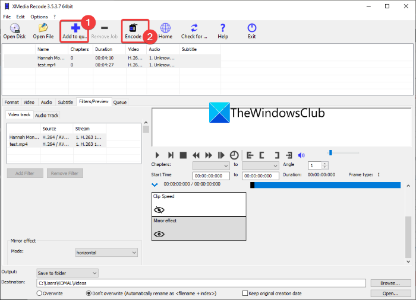Click the Duration column header
Screen dimensions: 416x300
pos(109,49)
